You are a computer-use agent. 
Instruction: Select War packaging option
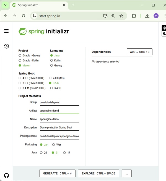coord(54,145)
